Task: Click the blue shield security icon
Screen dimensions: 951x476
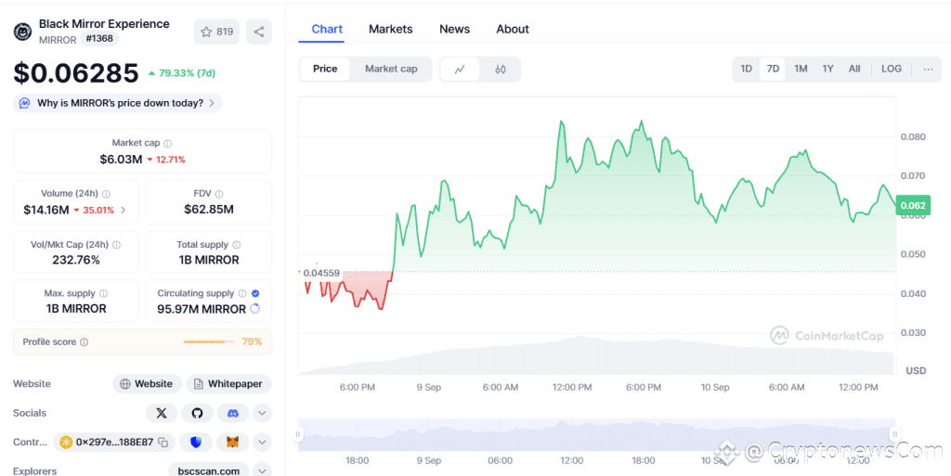Action: click(196, 443)
